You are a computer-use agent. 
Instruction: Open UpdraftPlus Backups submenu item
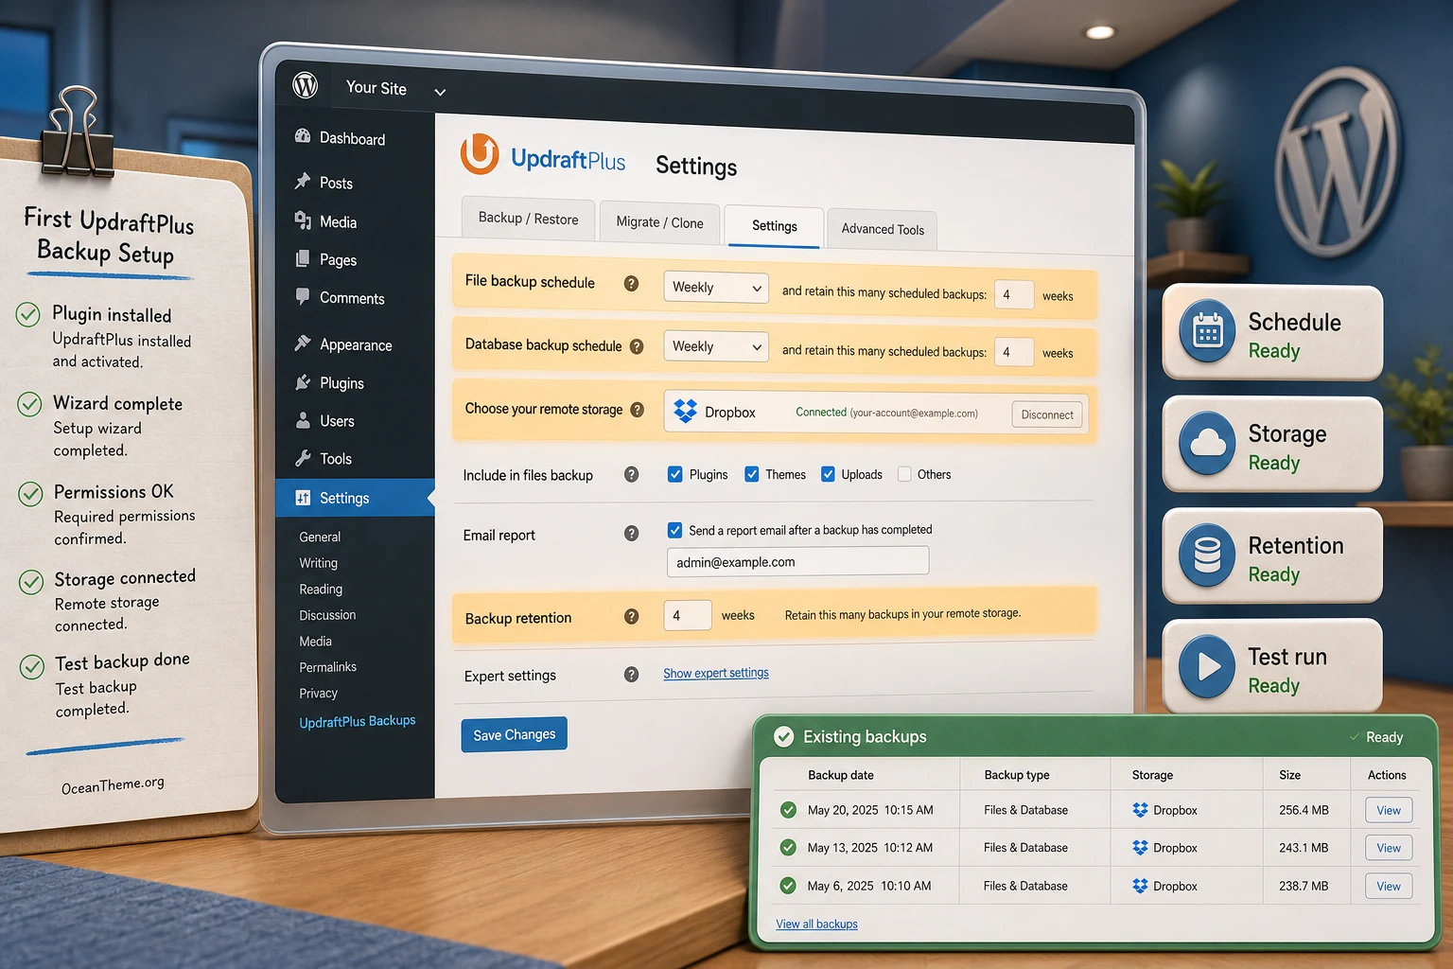coord(358,721)
